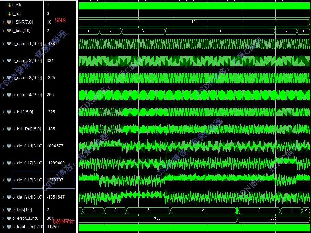Expand the o_de_fsk3[31:0] signal
The image size is (311, 233).
(3, 180)
